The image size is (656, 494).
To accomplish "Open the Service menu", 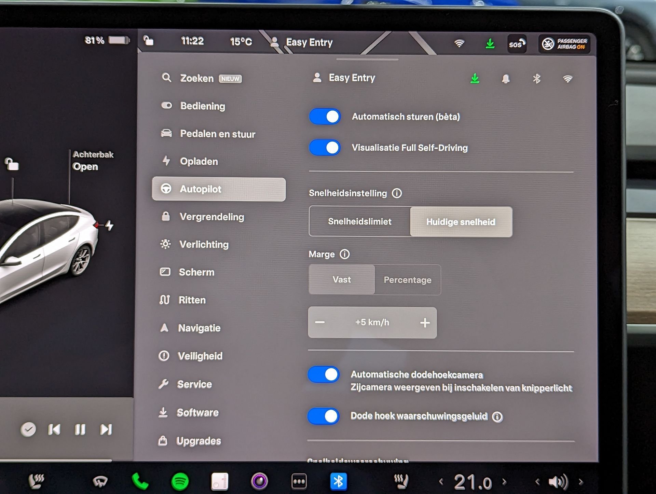I will 185,384.
